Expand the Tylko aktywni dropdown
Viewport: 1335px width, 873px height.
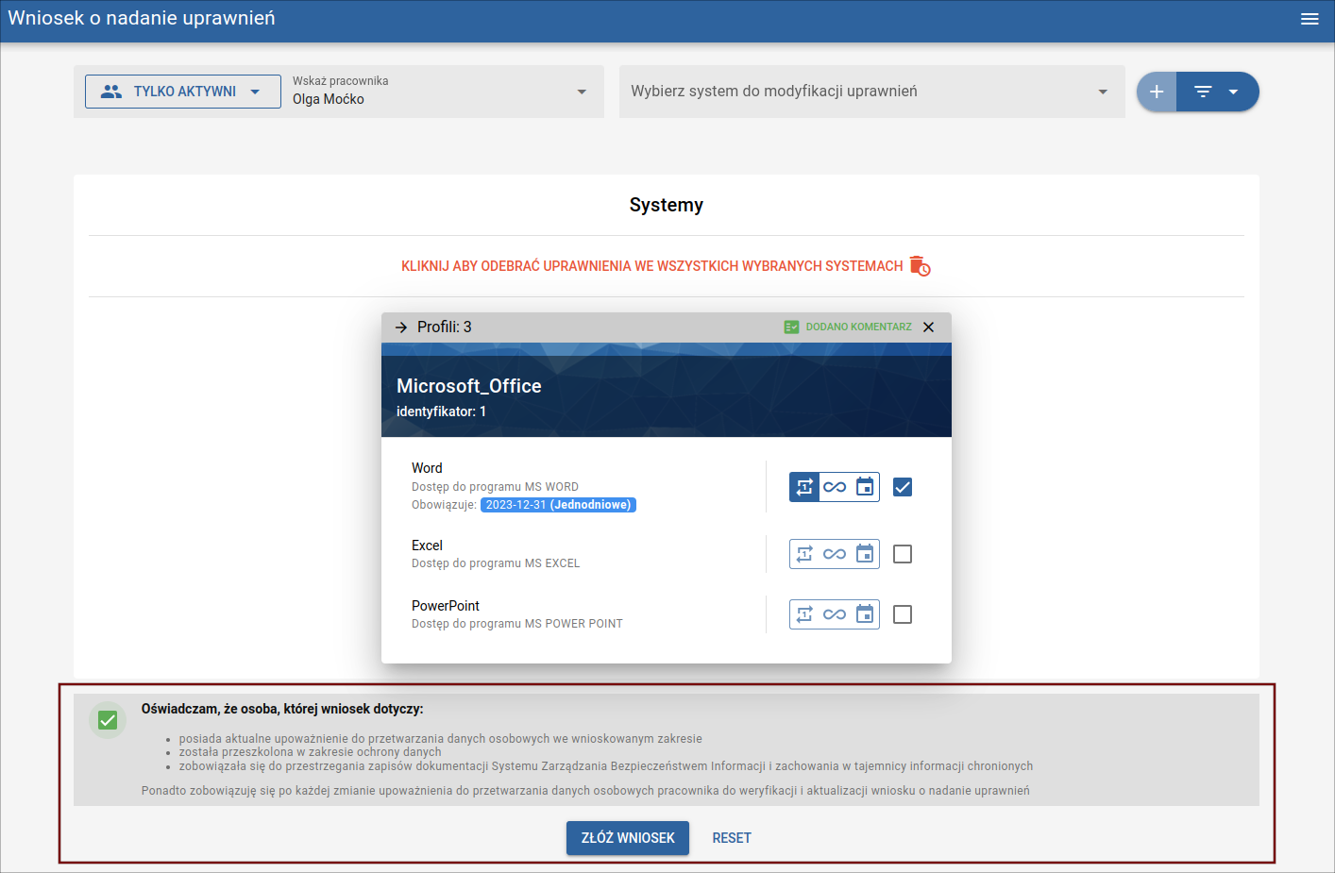tap(183, 92)
